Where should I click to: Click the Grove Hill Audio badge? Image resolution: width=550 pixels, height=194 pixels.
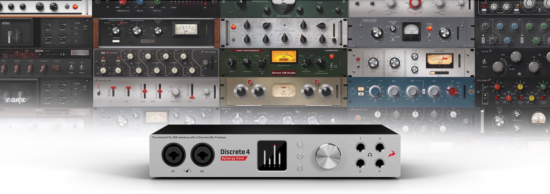coord(284,73)
